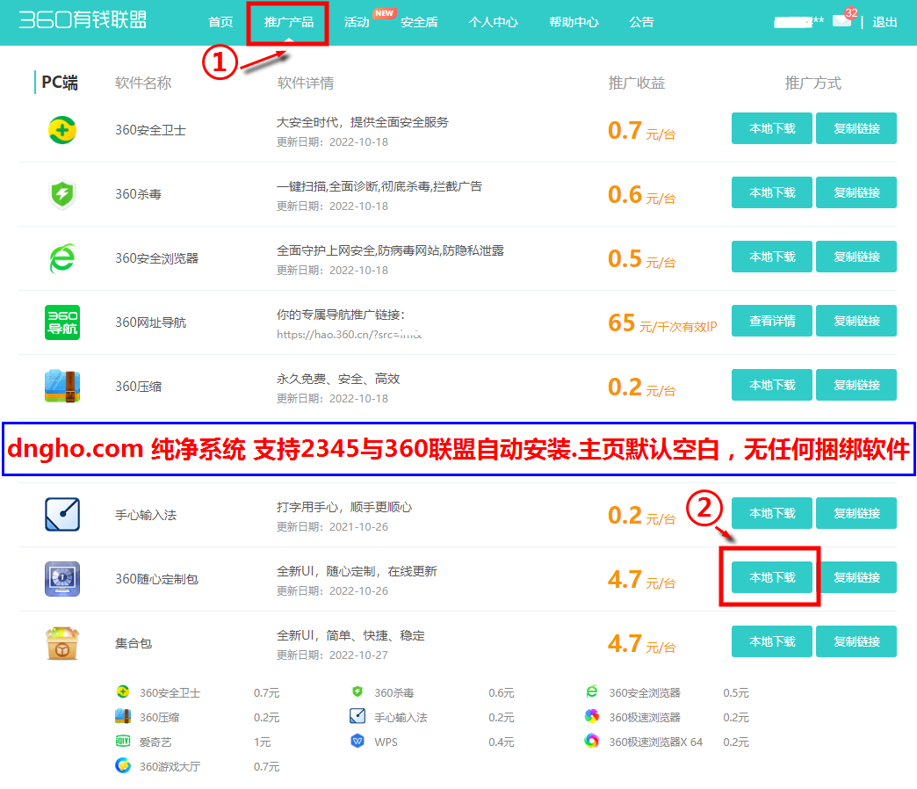Screen dimensions: 917x789
Task: Click the 爱奇艺 icon in bundle list
Action: click(123, 741)
